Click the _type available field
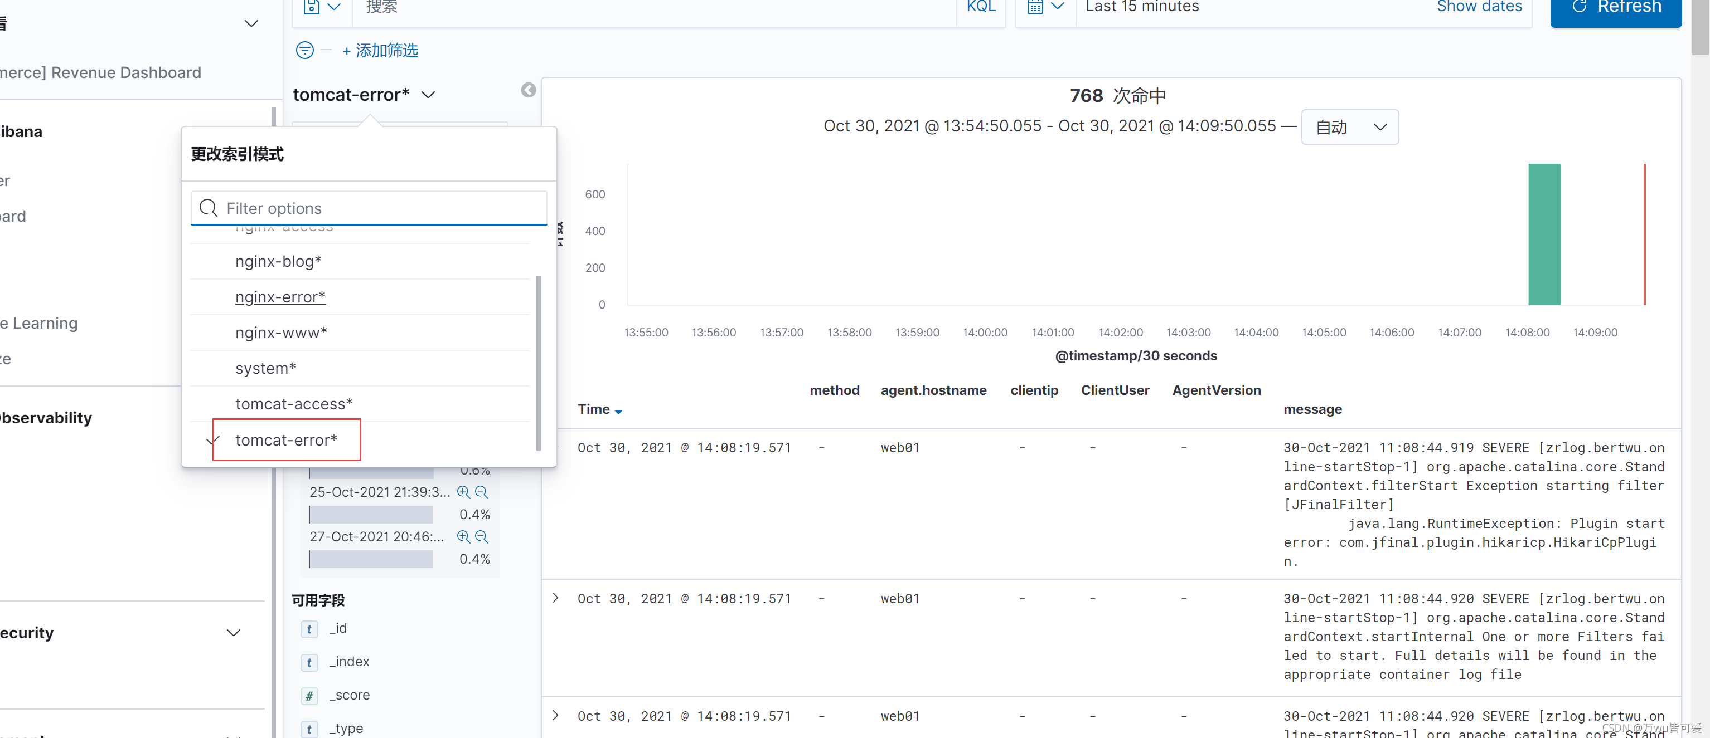The image size is (1710, 738). pyautogui.click(x=346, y=728)
